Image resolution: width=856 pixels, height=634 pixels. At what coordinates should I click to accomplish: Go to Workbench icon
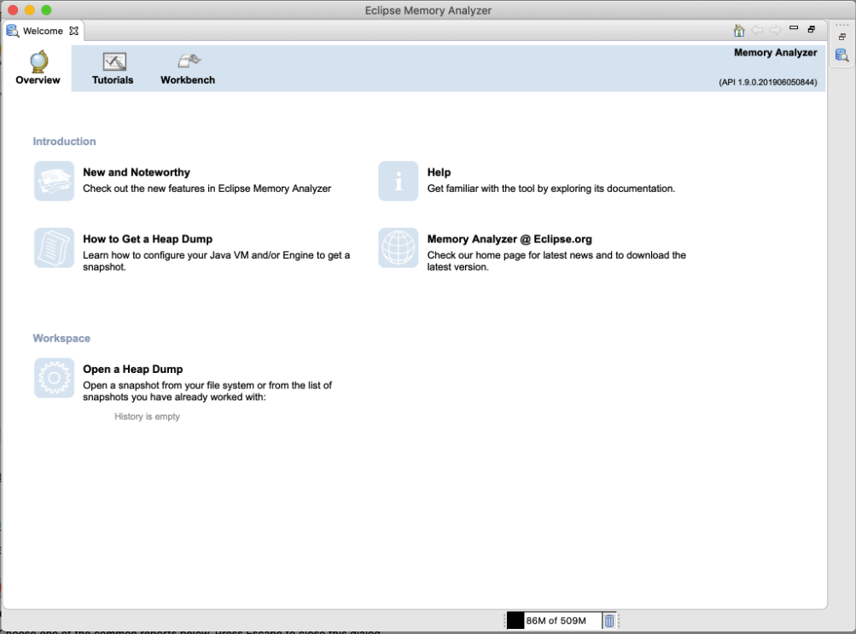189,61
